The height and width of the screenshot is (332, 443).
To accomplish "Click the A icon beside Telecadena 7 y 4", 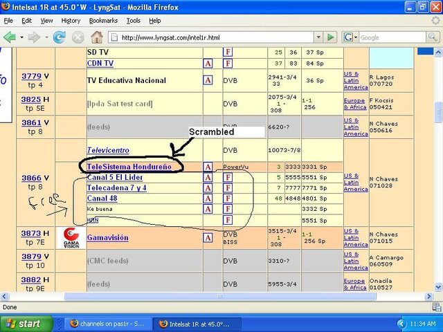I will [x=208, y=187].
